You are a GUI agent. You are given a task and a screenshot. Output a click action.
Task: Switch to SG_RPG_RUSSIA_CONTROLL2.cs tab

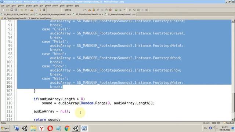(x=17, y=14)
